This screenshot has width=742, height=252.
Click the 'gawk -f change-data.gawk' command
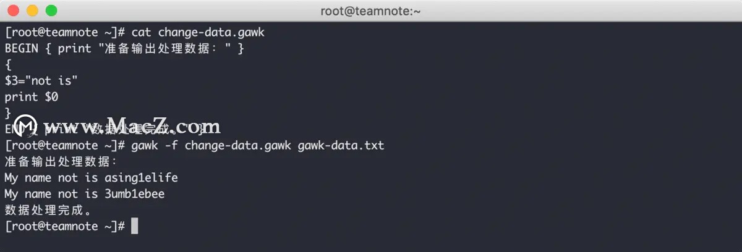pyautogui.click(x=211, y=145)
